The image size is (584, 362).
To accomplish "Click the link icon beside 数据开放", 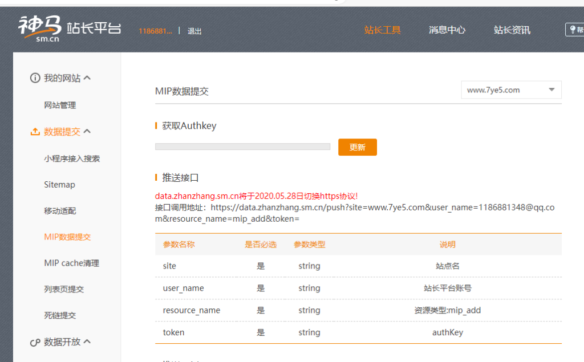I will pos(35,342).
